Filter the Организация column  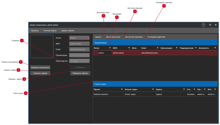point(177,48)
